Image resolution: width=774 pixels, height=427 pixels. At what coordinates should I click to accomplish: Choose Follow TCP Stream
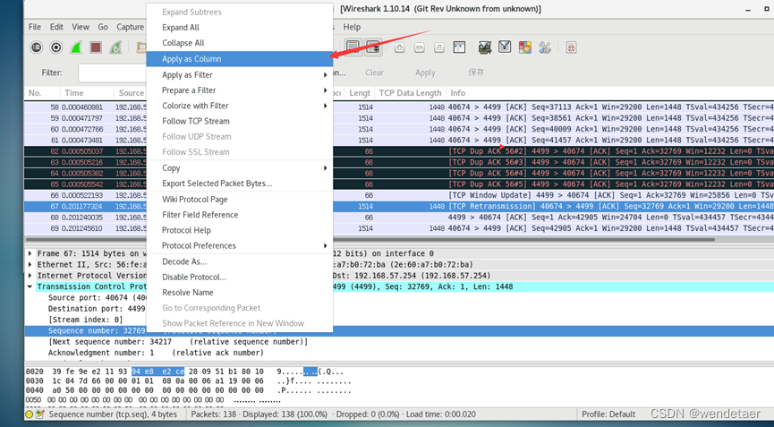240,121
